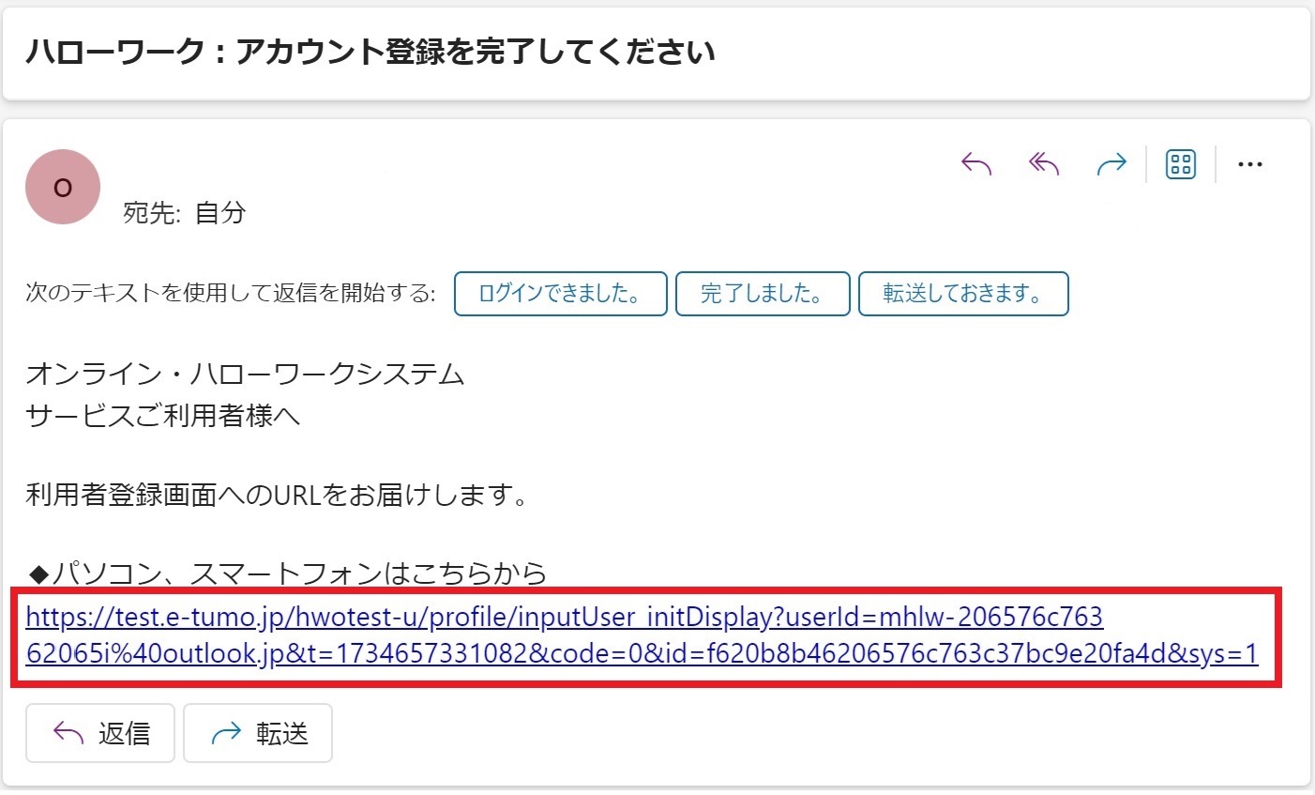The image size is (1315, 795).
Task: Open the test.e-tumo.jp registration URL link
Action: (642, 635)
